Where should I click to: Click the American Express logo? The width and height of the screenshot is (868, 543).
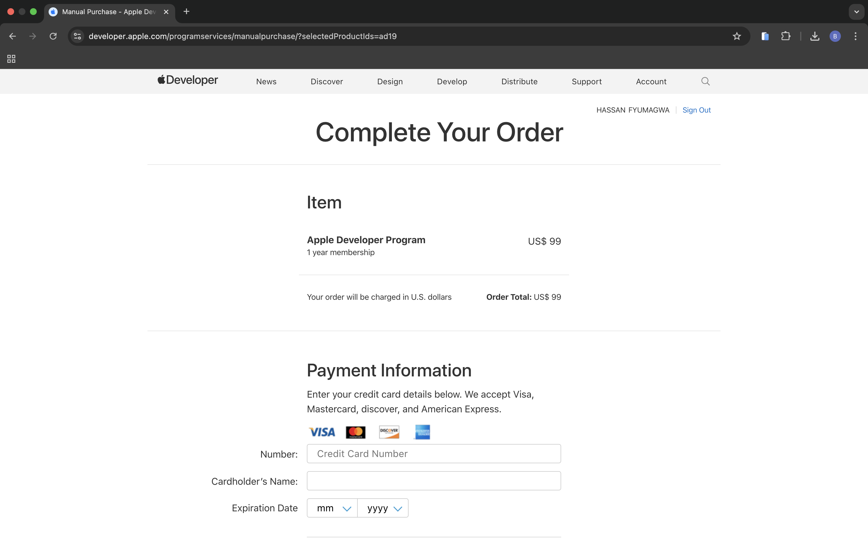(x=422, y=432)
